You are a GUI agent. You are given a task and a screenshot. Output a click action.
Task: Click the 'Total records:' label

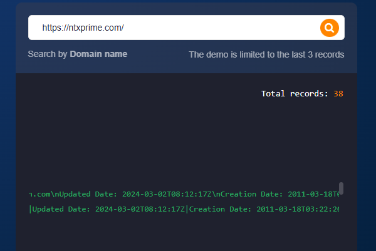295,94
